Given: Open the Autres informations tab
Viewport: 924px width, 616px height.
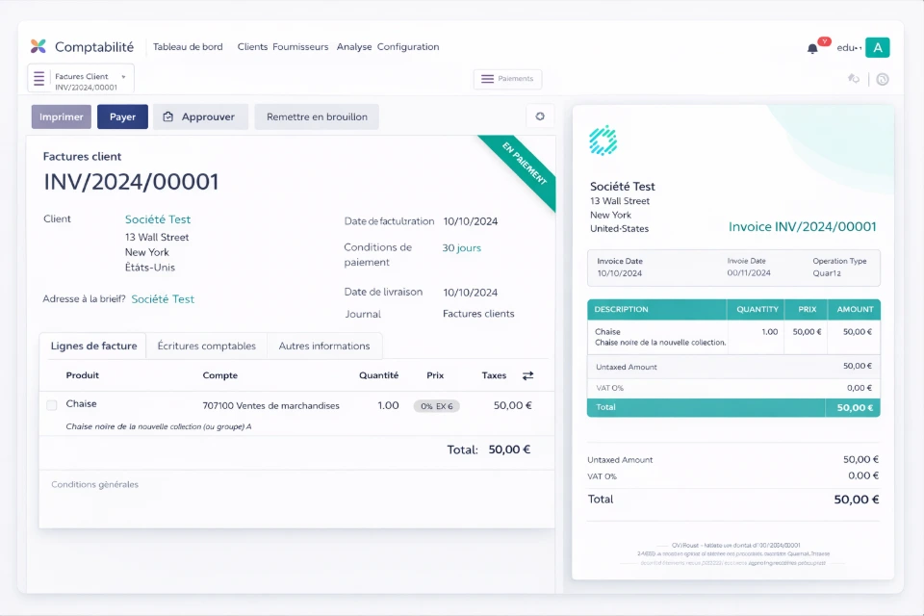Looking at the screenshot, I should pyautogui.click(x=323, y=346).
